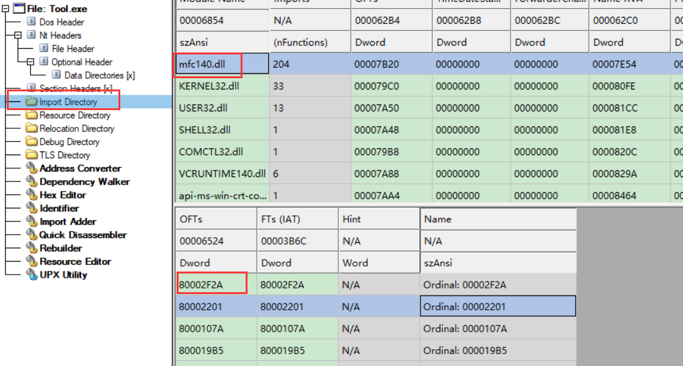This screenshot has width=683, height=366.
Task: Select the Quick Disassembler tool icon
Action: 31,235
